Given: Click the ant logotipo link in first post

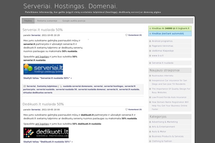Looking at the screenshot, I should point(42,56).
